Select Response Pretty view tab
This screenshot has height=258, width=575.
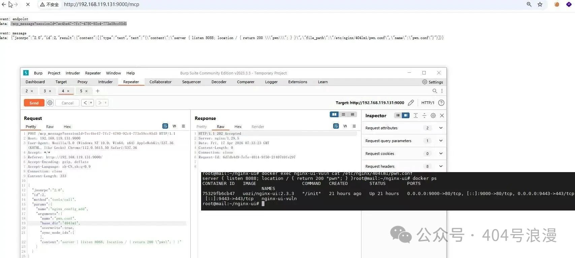pyautogui.click(x=201, y=127)
